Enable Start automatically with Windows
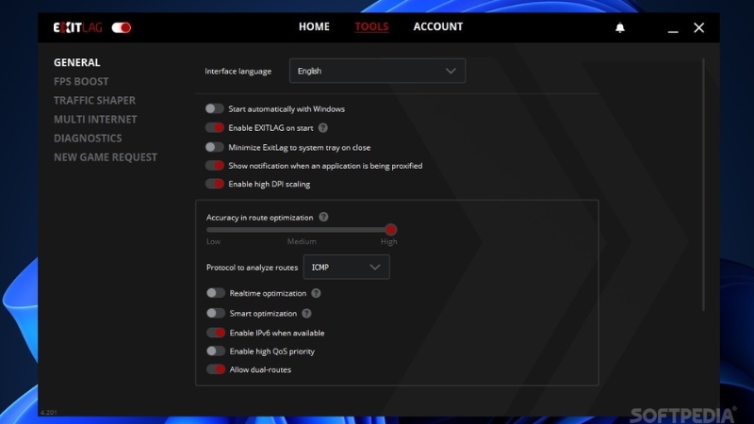Image resolution: width=754 pixels, height=424 pixels. pos(215,108)
